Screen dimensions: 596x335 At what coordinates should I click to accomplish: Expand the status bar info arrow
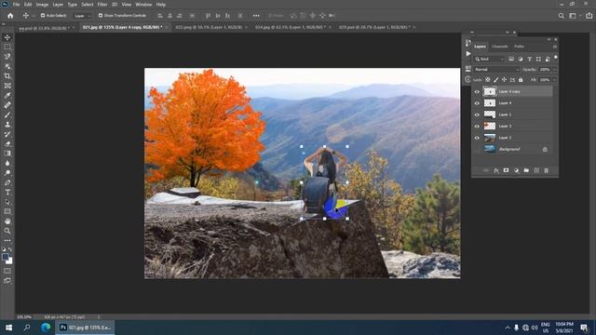coord(99,316)
